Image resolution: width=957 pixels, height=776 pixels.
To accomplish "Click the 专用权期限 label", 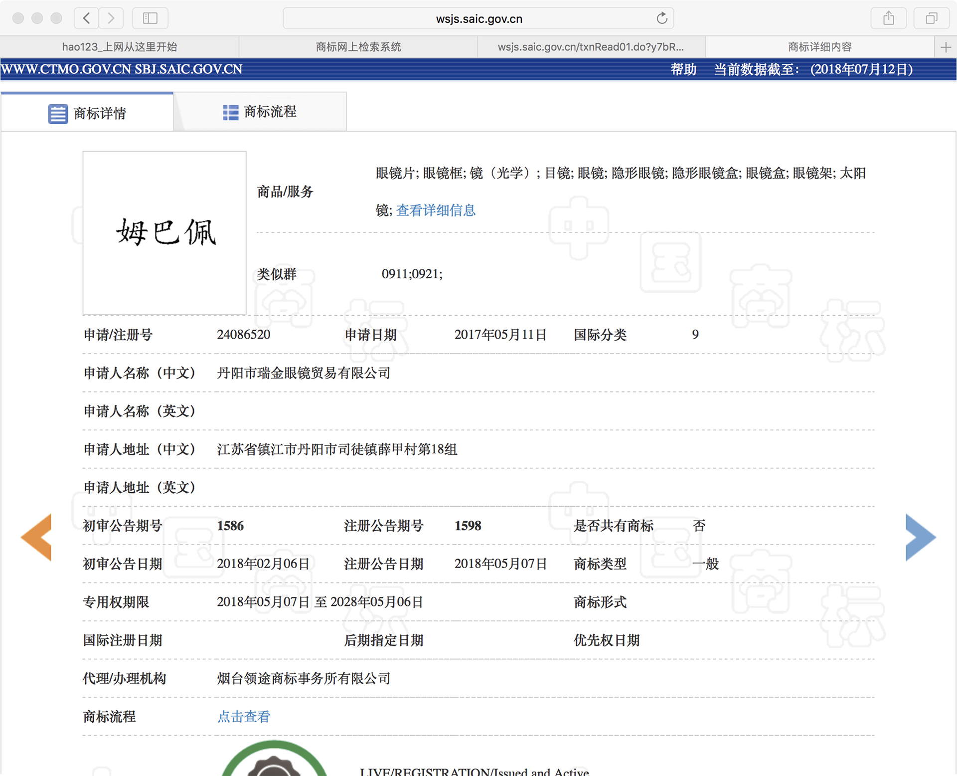I will click(116, 602).
